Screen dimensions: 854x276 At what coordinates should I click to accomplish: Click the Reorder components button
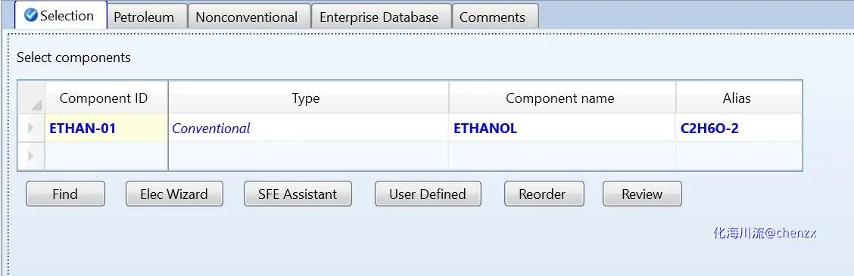pos(544,194)
